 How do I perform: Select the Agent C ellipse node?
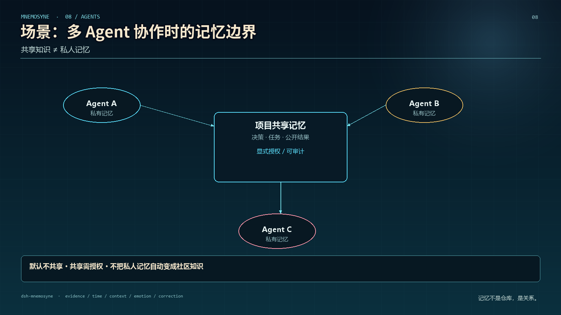[277, 231]
